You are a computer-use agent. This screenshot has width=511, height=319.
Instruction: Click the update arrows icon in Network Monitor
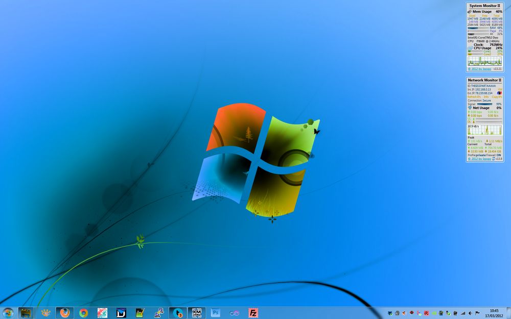click(x=494, y=159)
